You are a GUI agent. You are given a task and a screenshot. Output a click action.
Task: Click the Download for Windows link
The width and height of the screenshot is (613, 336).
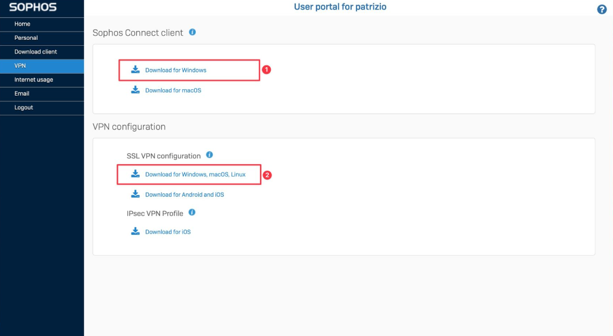click(176, 70)
